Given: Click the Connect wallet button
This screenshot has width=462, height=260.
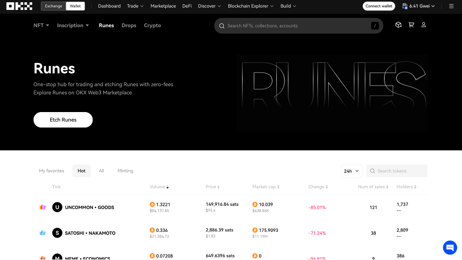Looking at the screenshot, I should click(x=379, y=6).
